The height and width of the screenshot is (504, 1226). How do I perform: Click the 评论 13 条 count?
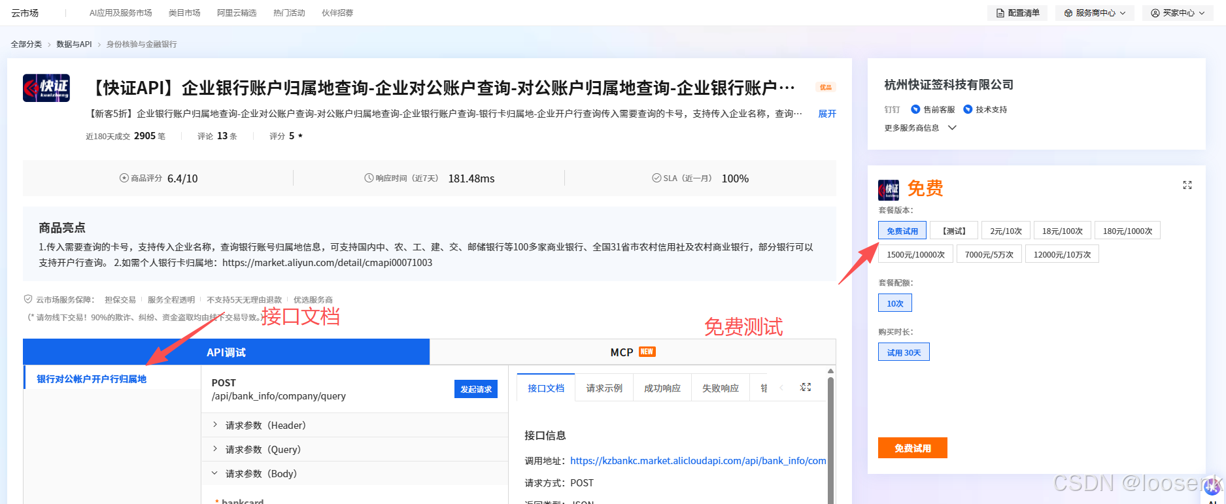pyautogui.click(x=217, y=136)
